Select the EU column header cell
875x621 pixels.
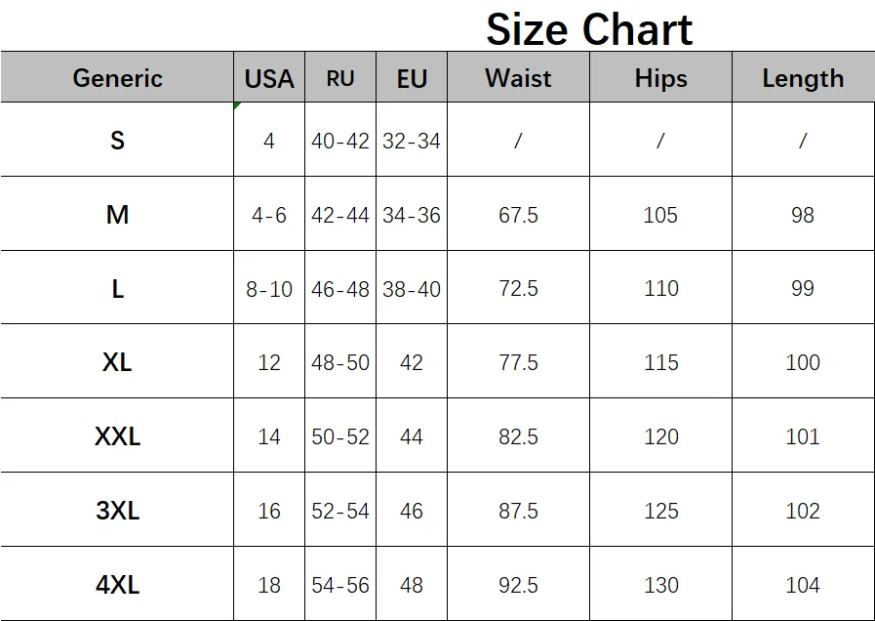coord(412,78)
